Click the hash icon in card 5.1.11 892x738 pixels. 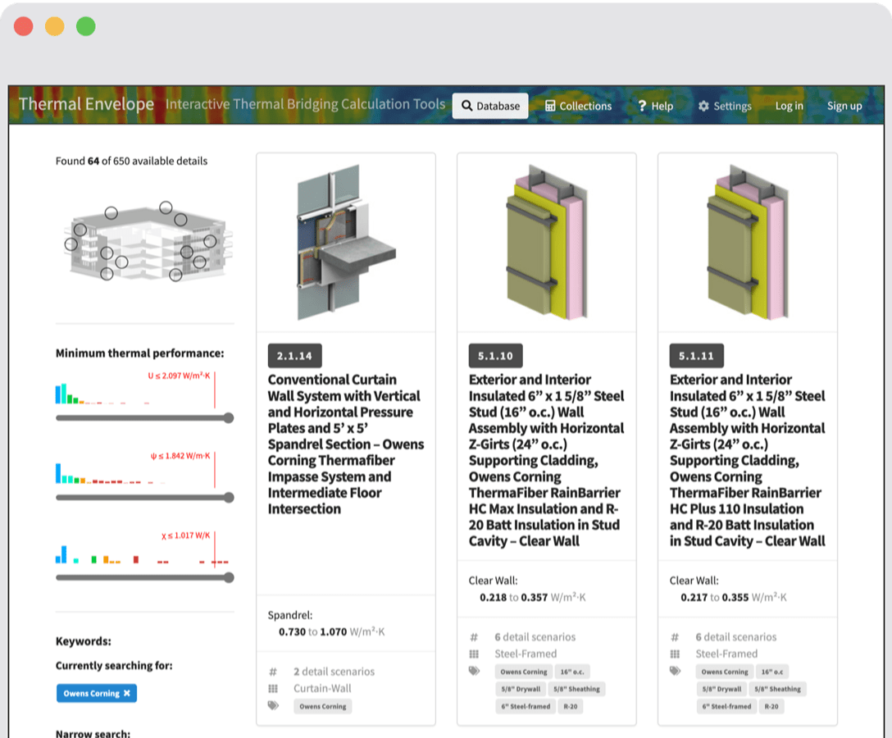point(675,637)
